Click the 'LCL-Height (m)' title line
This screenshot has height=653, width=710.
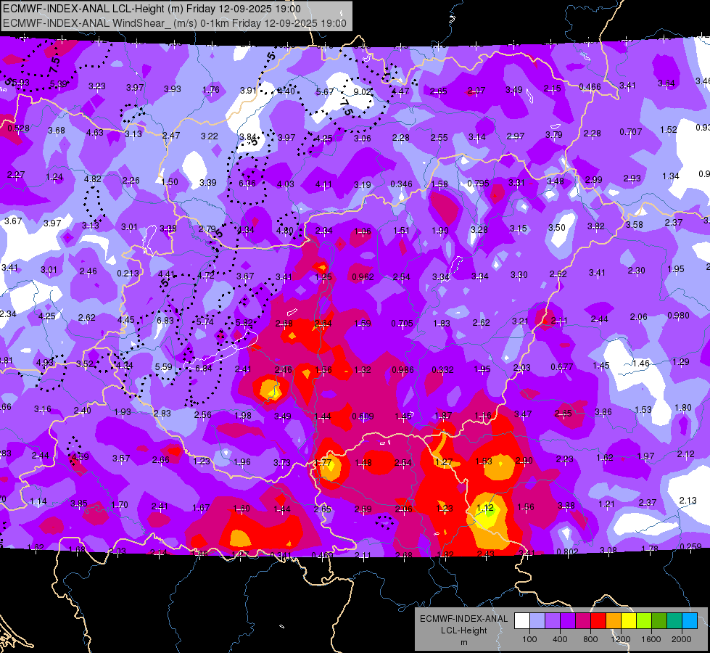point(152,9)
